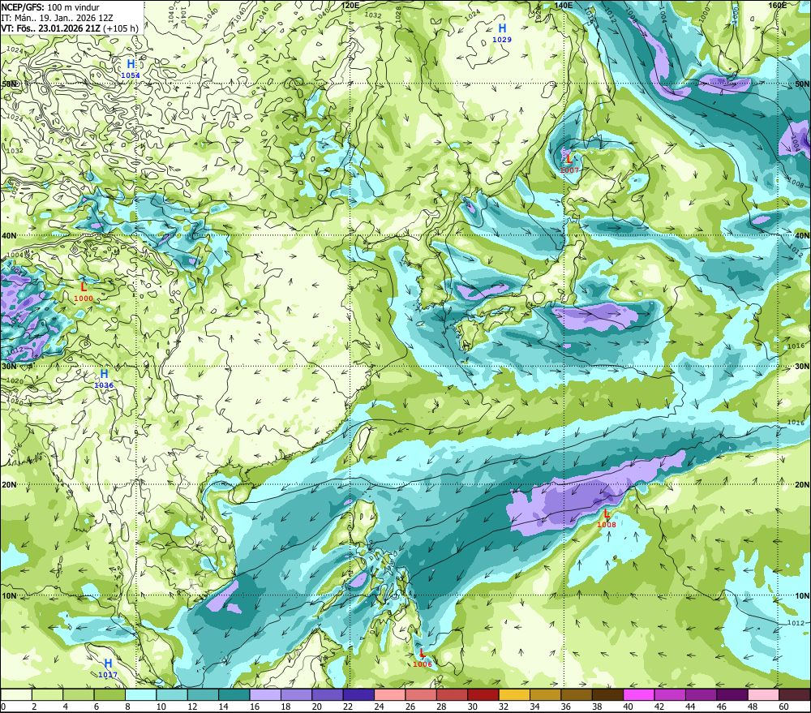Screen dimensions: 811x713
Task: Pick the yellow swatch between 32 and 34
Action: tap(515, 694)
